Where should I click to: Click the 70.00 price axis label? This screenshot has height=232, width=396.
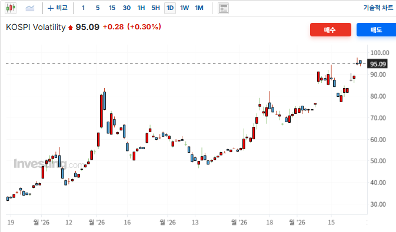(378, 118)
